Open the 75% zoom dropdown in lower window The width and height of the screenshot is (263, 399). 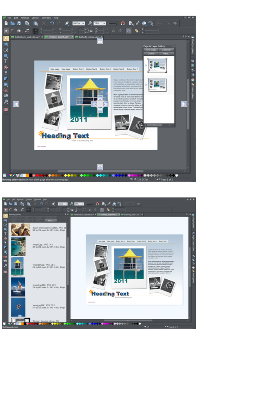[x=83, y=204]
